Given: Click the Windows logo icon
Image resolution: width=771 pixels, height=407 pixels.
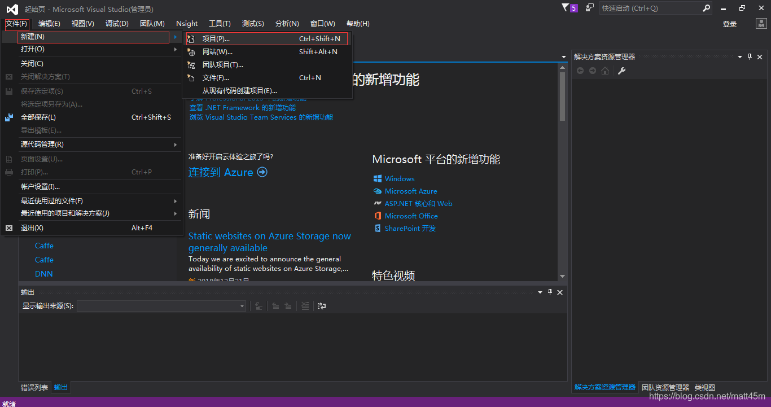Looking at the screenshot, I should click(x=378, y=178).
